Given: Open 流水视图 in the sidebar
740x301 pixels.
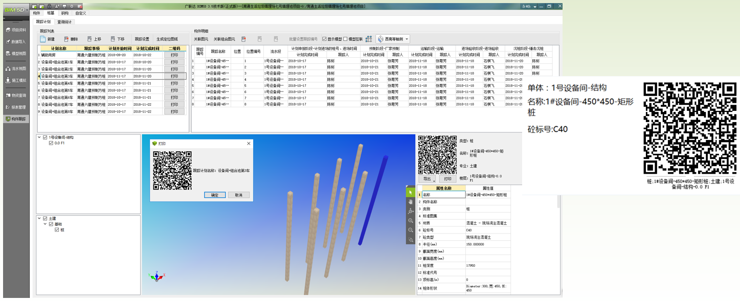Looking at the screenshot, I should tap(16, 68).
